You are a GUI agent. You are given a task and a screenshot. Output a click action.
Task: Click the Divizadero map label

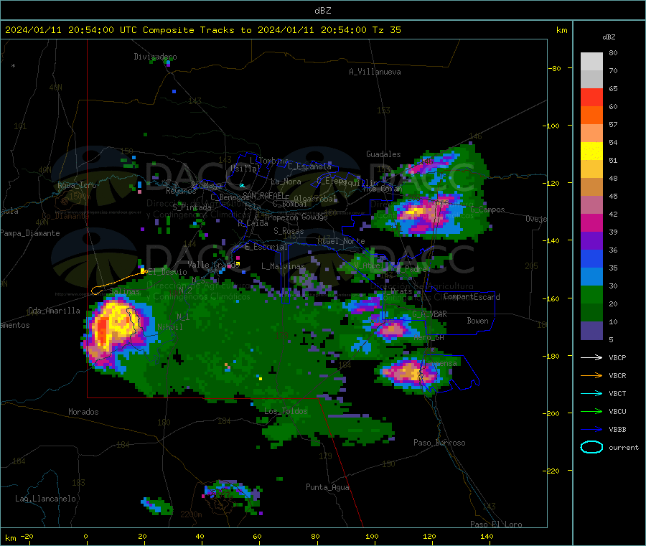(155, 57)
